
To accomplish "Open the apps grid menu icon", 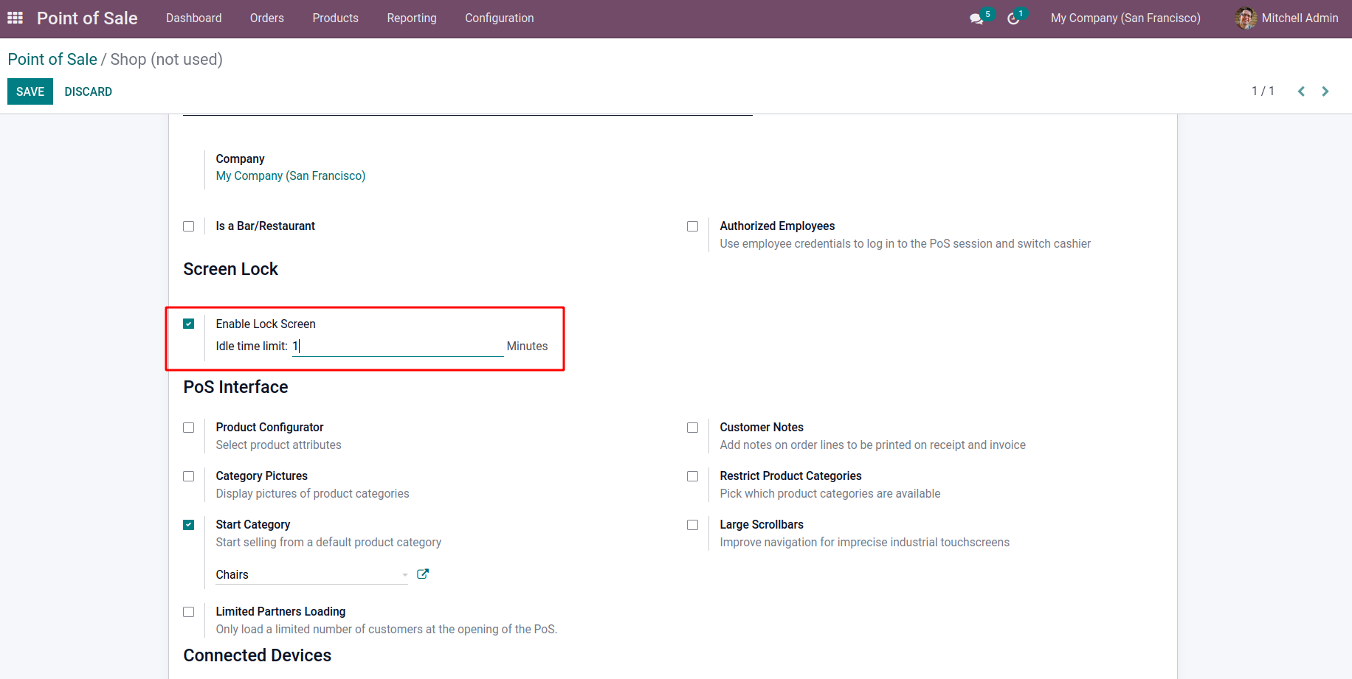I will pyautogui.click(x=15, y=18).
